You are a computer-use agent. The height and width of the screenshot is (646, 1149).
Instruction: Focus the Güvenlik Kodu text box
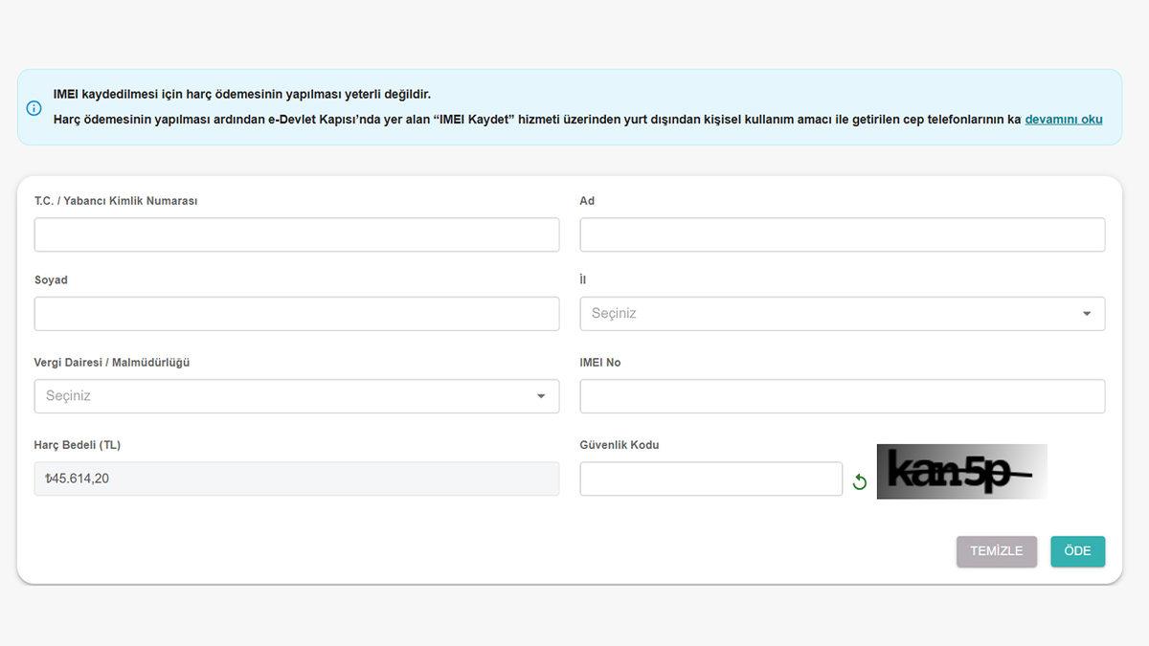point(710,479)
